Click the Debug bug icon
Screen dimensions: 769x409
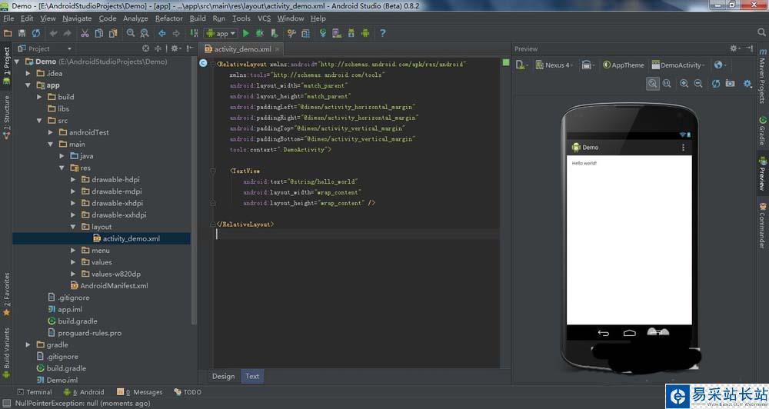click(x=259, y=33)
